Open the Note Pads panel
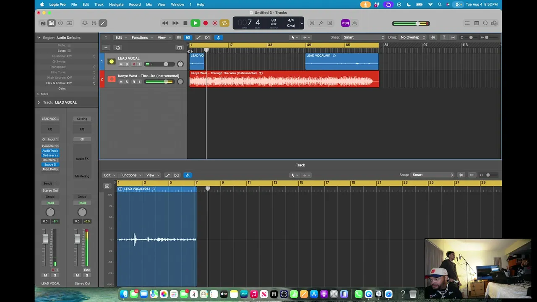 (477, 23)
